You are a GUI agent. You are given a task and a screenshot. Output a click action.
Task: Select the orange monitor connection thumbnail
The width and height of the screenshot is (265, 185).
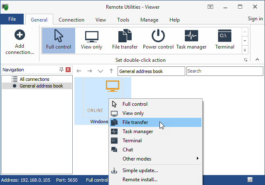click(x=113, y=86)
